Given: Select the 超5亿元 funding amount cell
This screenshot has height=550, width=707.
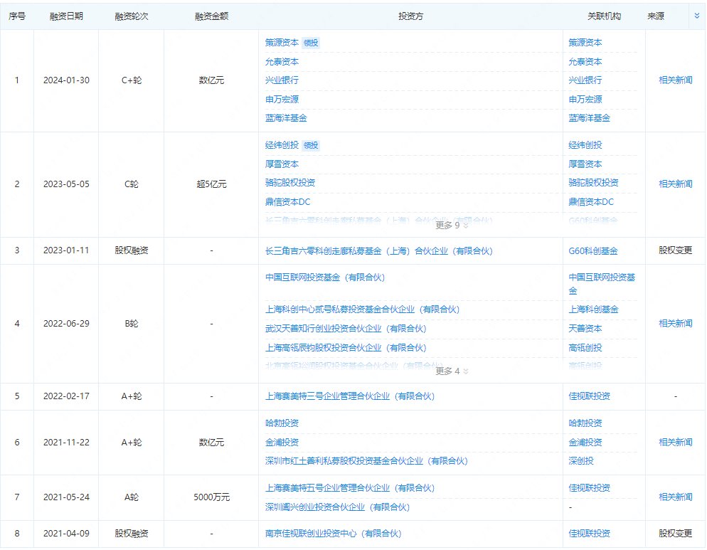Looking at the screenshot, I should pyautogui.click(x=211, y=184).
